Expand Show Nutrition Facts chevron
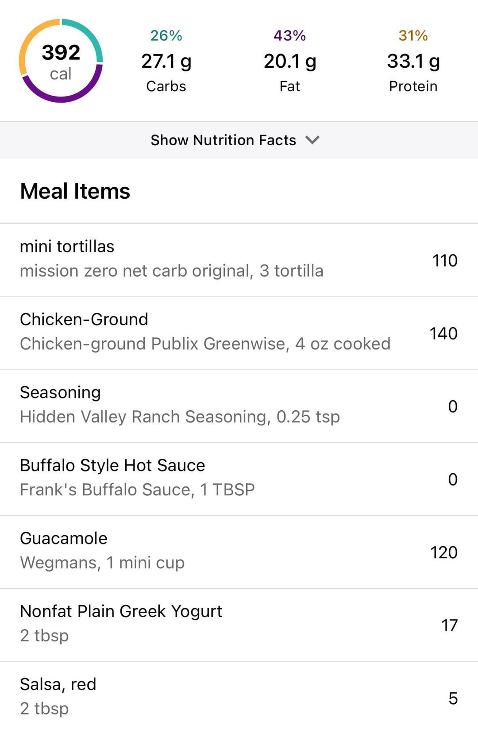 (312, 140)
